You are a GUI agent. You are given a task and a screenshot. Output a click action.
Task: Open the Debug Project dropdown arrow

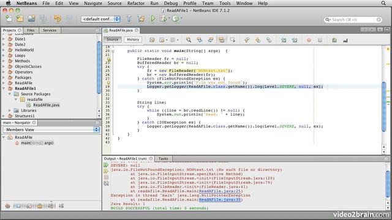coord(169,18)
